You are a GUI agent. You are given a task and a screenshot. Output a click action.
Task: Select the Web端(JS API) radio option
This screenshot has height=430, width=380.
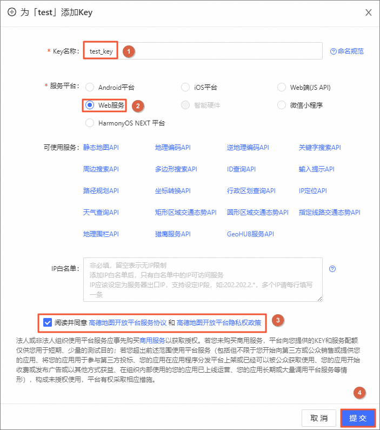click(x=282, y=87)
